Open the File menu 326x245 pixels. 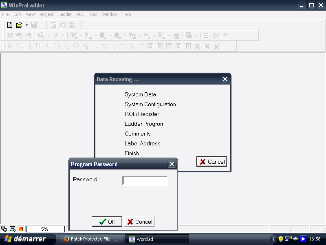click(x=5, y=14)
